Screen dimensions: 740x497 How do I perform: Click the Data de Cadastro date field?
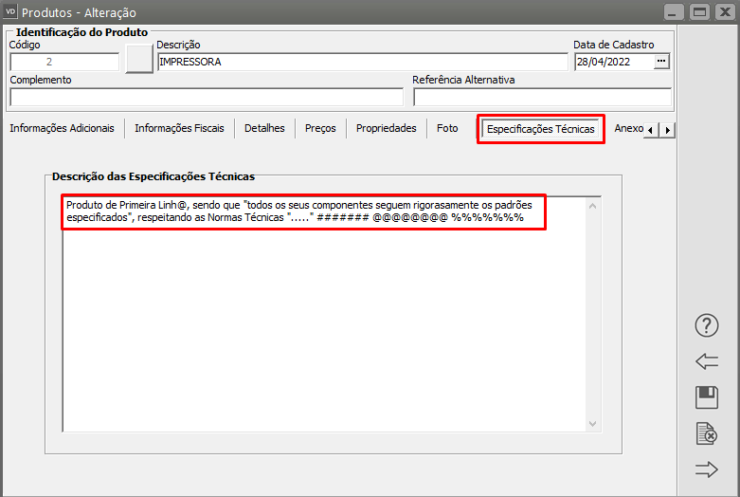pos(615,62)
